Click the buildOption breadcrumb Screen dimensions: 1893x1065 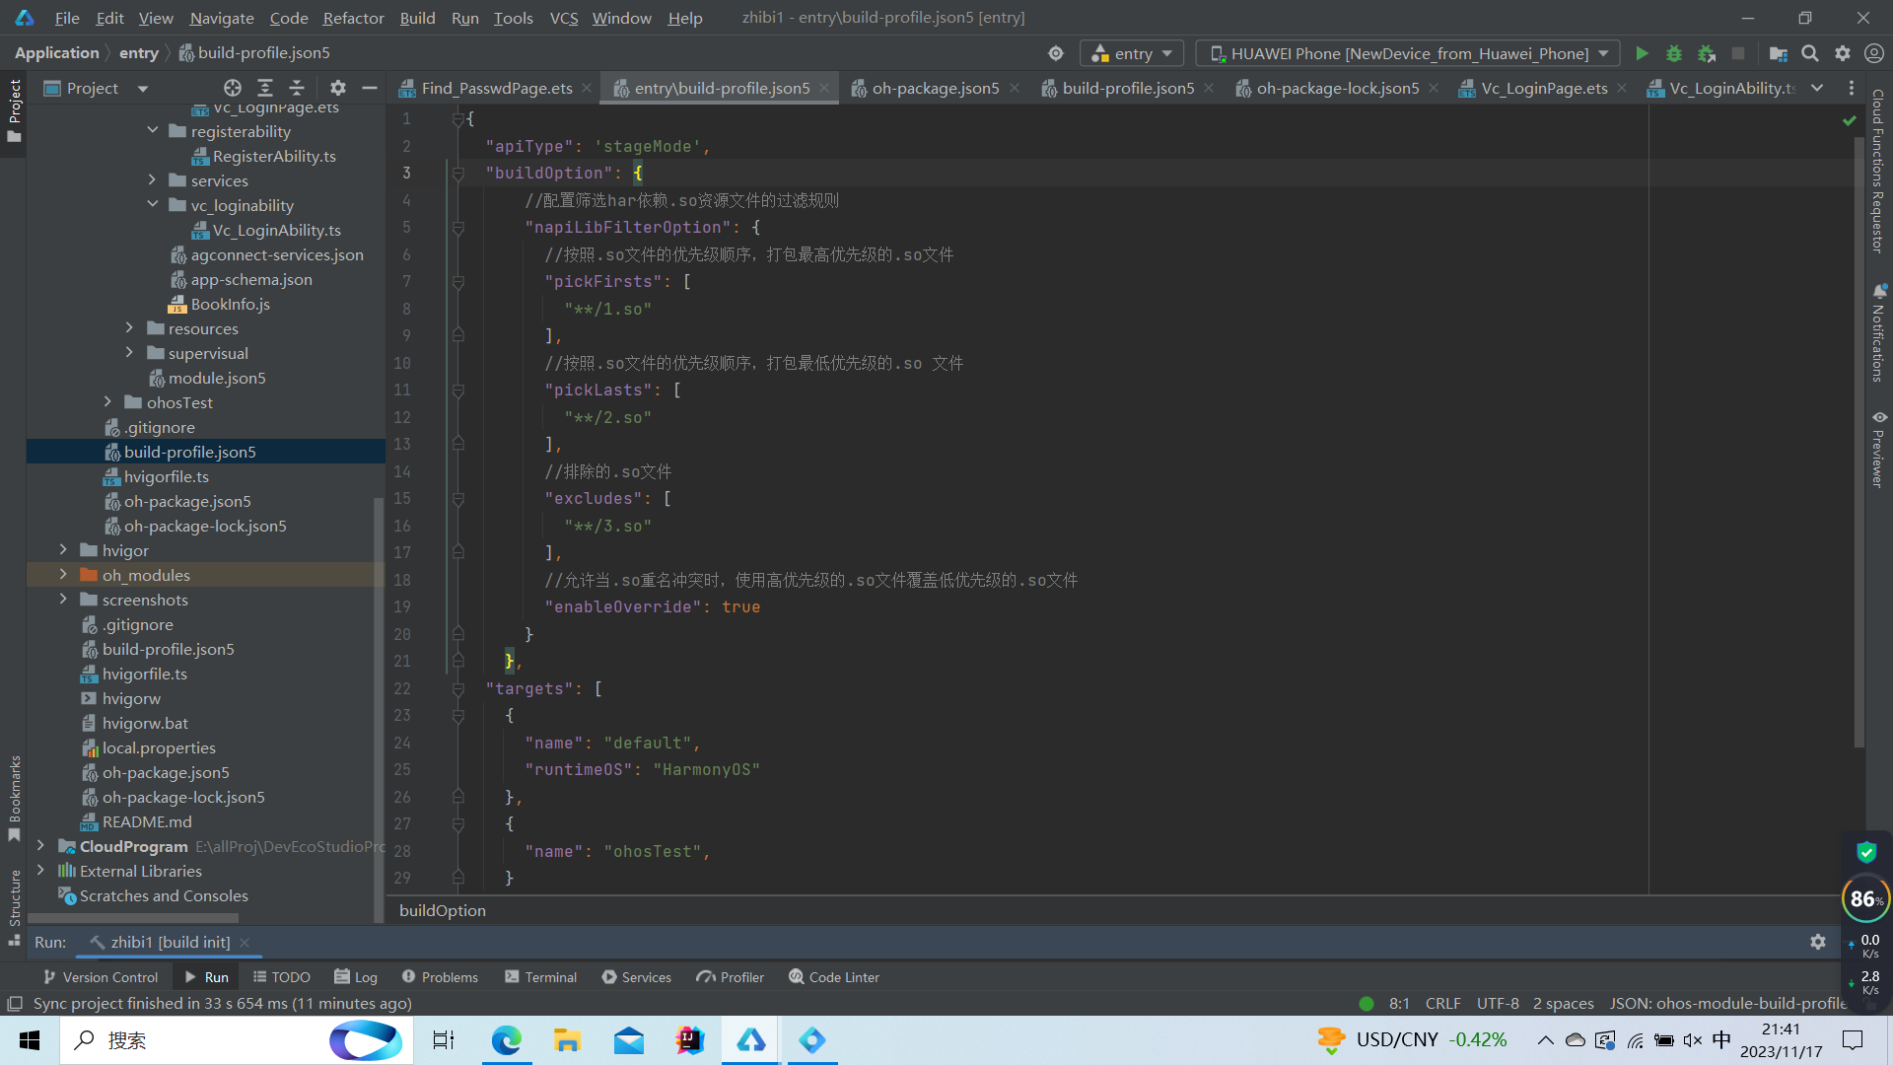tap(443, 910)
